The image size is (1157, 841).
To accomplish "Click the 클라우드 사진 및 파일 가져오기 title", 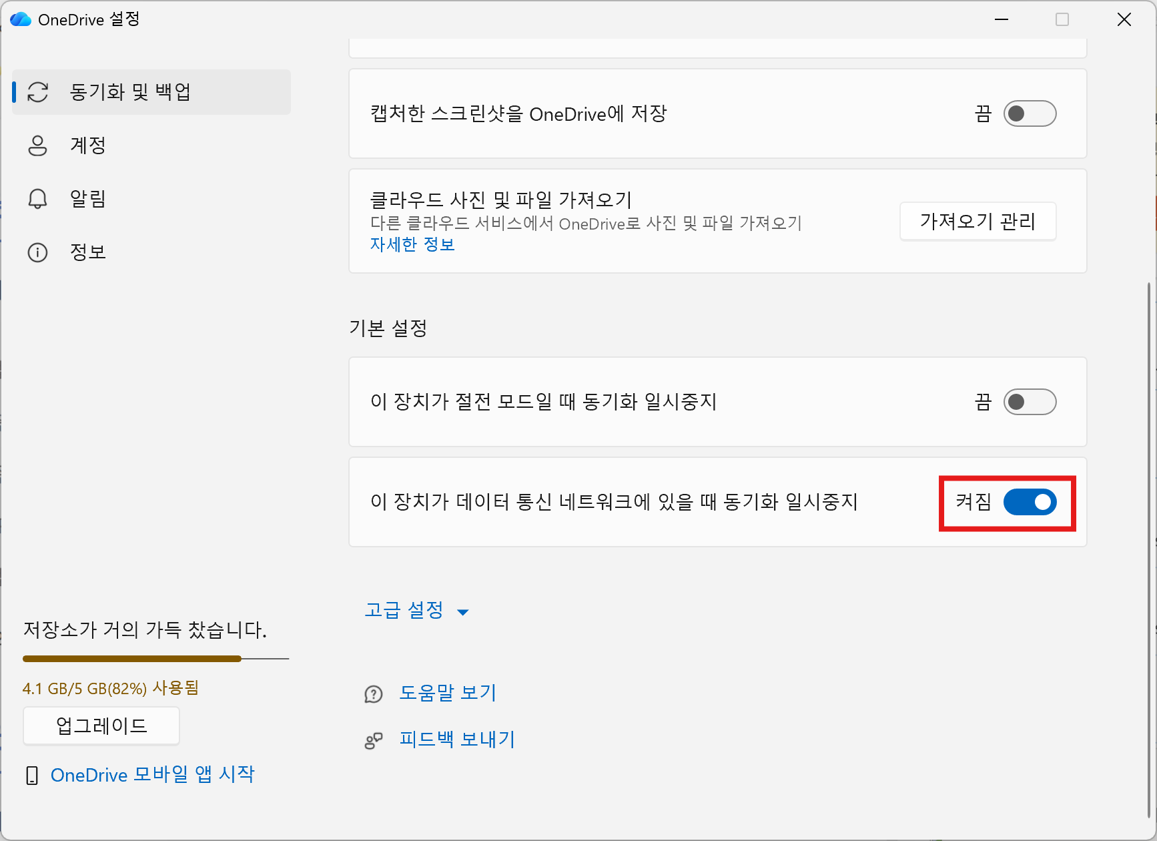I will coord(501,200).
